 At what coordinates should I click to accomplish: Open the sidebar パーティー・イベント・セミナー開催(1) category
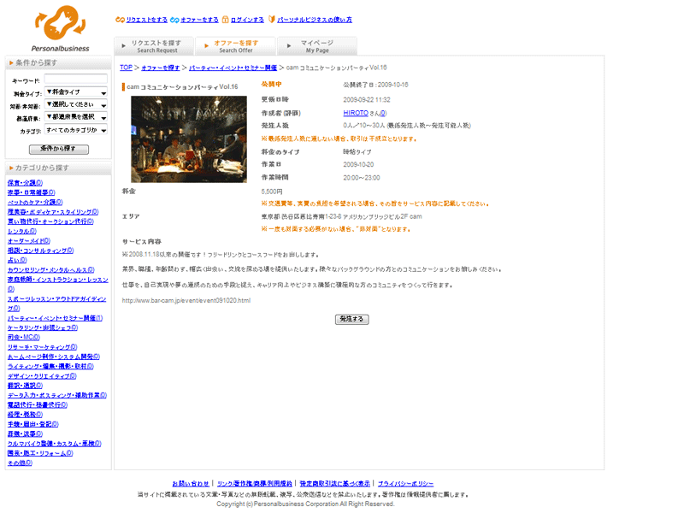click(x=55, y=318)
